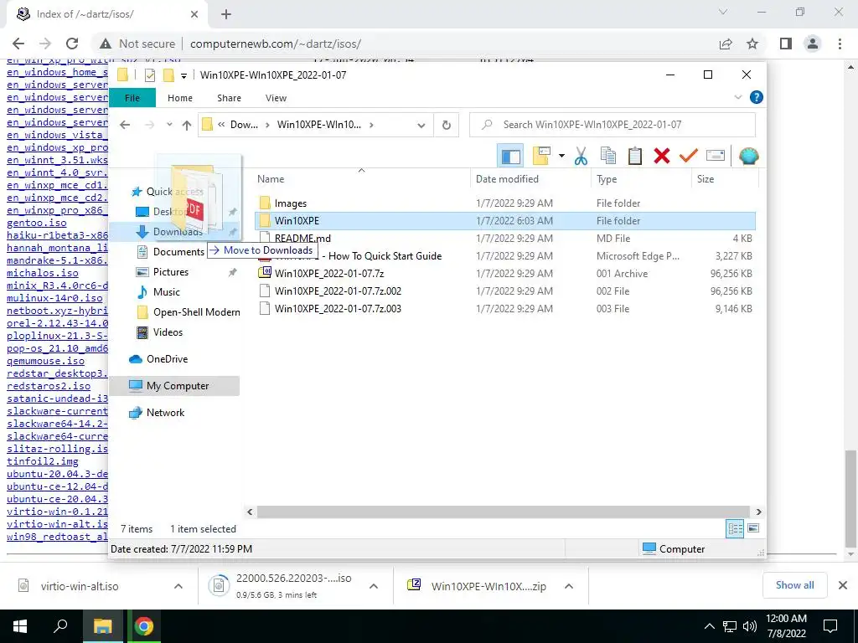Viewport: 858px width, 643px height.
Task: Select Videos in navigation pane
Action: [x=168, y=332]
